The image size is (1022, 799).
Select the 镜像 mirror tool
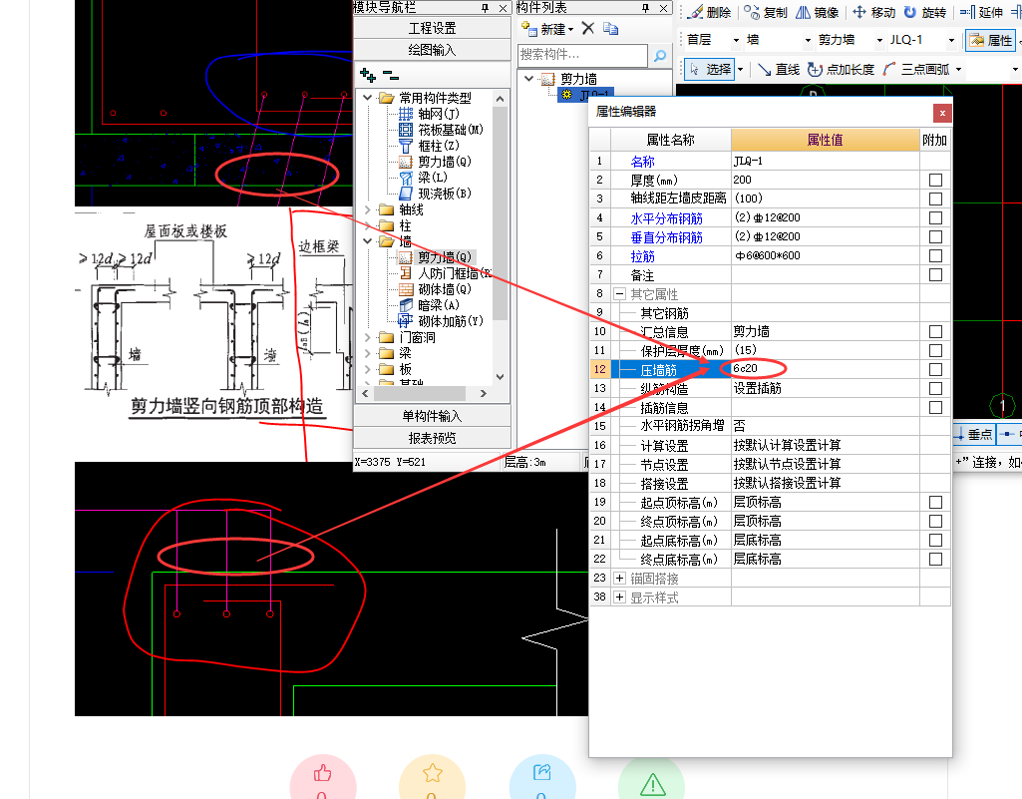(x=817, y=13)
